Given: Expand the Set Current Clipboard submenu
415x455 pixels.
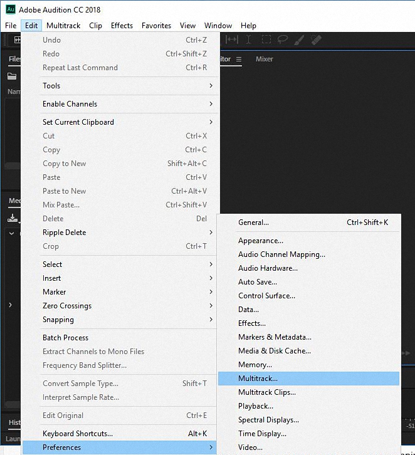Looking at the screenshot, I should click(x=129, y=122).
